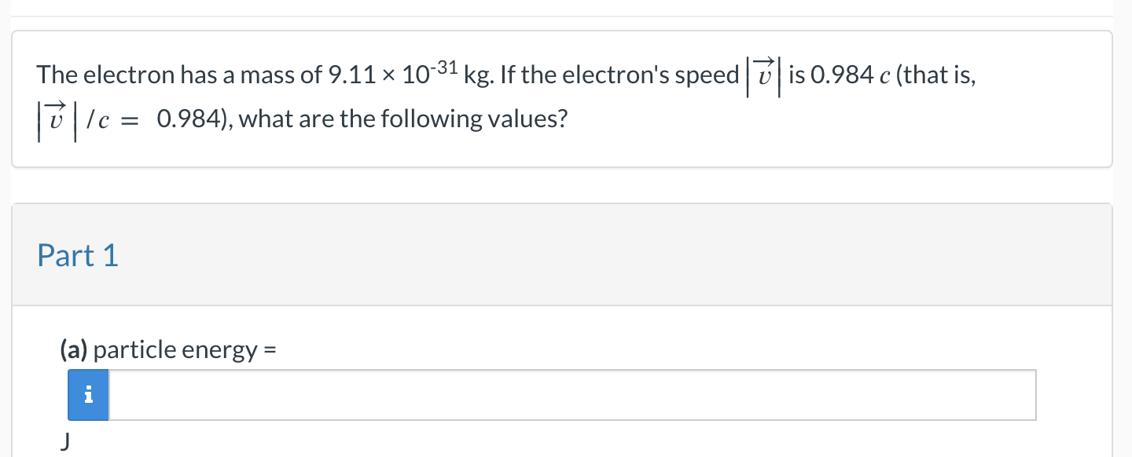The height and width of the screenshot is (457, 1132).
Task: Click the (a) particle energy label
Action: (x=167, y=349)
